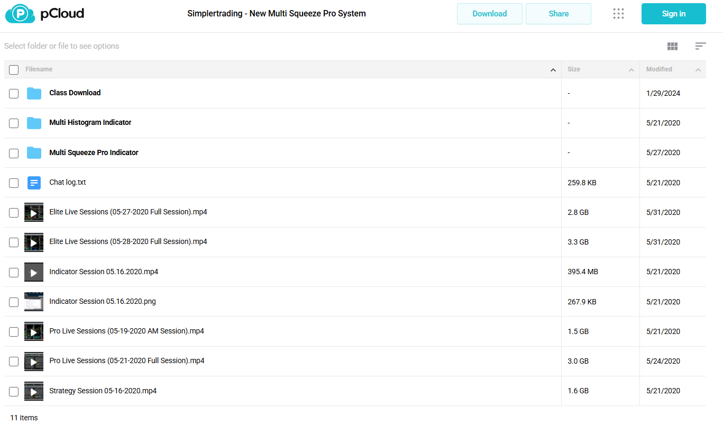Click the pCloud wordmark text
This screenshot has height=424, width=723.
(62, 14)
